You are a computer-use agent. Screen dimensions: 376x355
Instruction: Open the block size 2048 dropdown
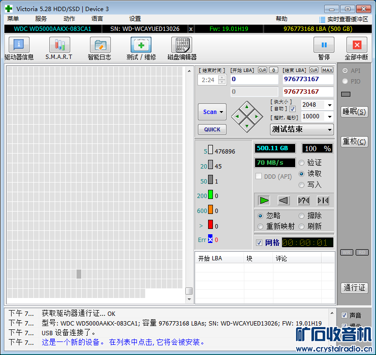pyautogui.click(x=330, y=105)
